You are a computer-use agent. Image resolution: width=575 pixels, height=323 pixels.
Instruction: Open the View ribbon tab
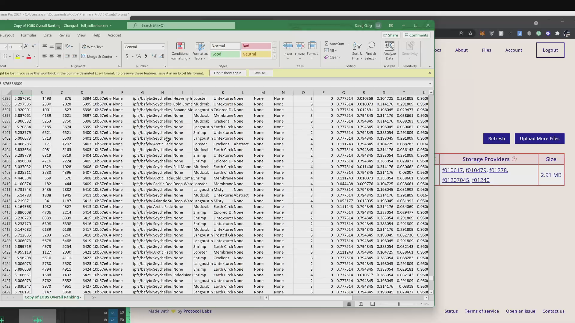coord(81,35)
